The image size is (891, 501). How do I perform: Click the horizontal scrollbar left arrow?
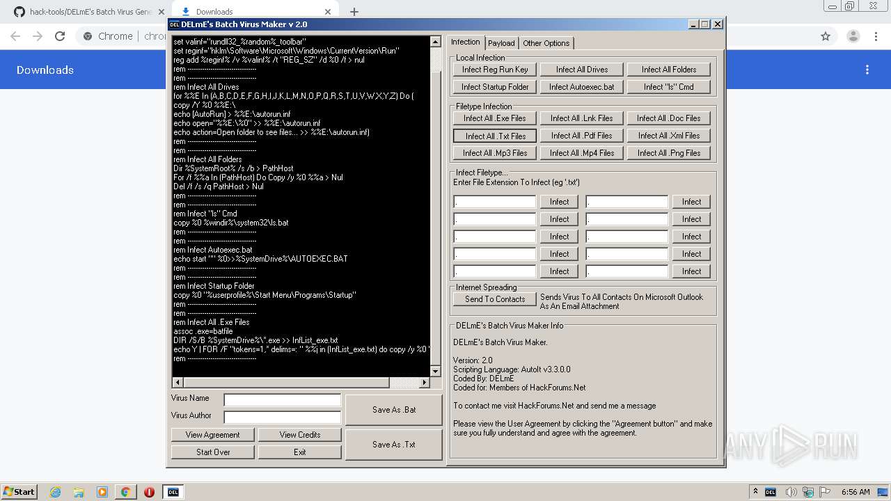point(178,383)
